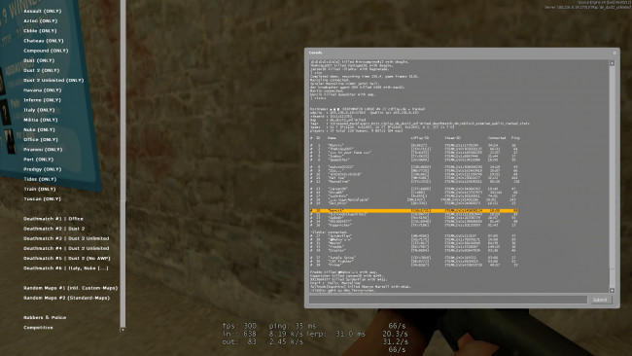Select Office (ONLY) from the list

[41, 139]
